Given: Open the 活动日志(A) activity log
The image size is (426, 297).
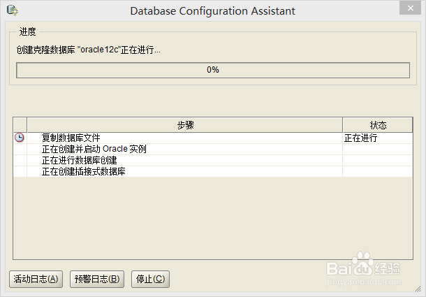Looking at the screenshot, I should pyautogui.click(x=36, y=279).
